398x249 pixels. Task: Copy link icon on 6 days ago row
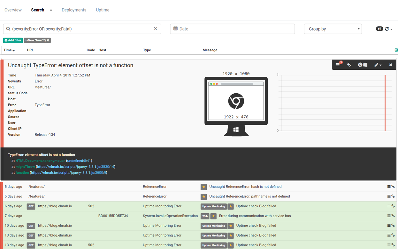point(393,206)
